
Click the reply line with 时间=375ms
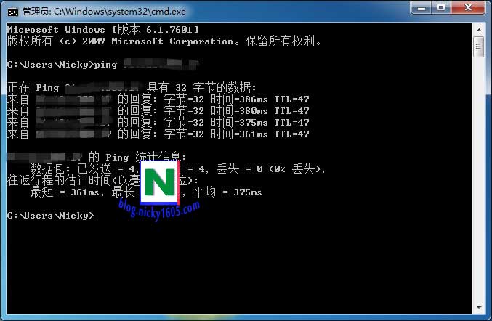pos(158,122)
